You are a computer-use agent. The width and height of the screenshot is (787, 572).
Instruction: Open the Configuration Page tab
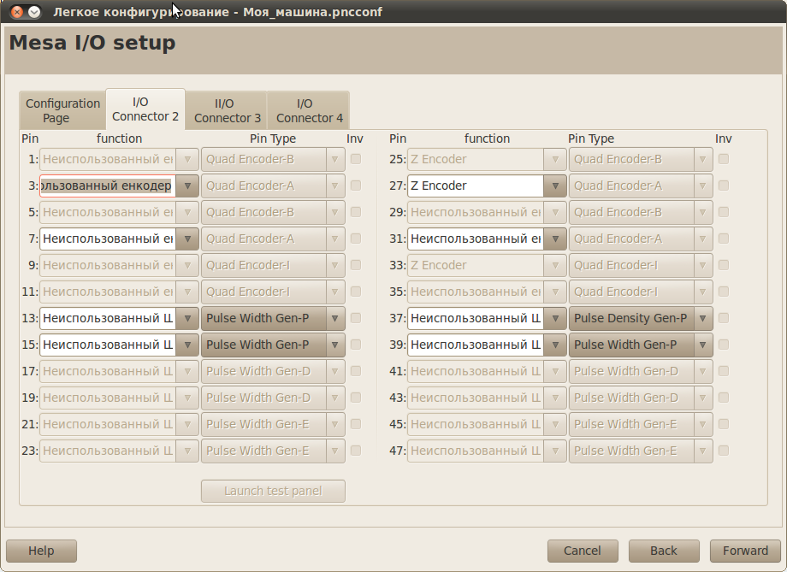[x=62, y=110]
